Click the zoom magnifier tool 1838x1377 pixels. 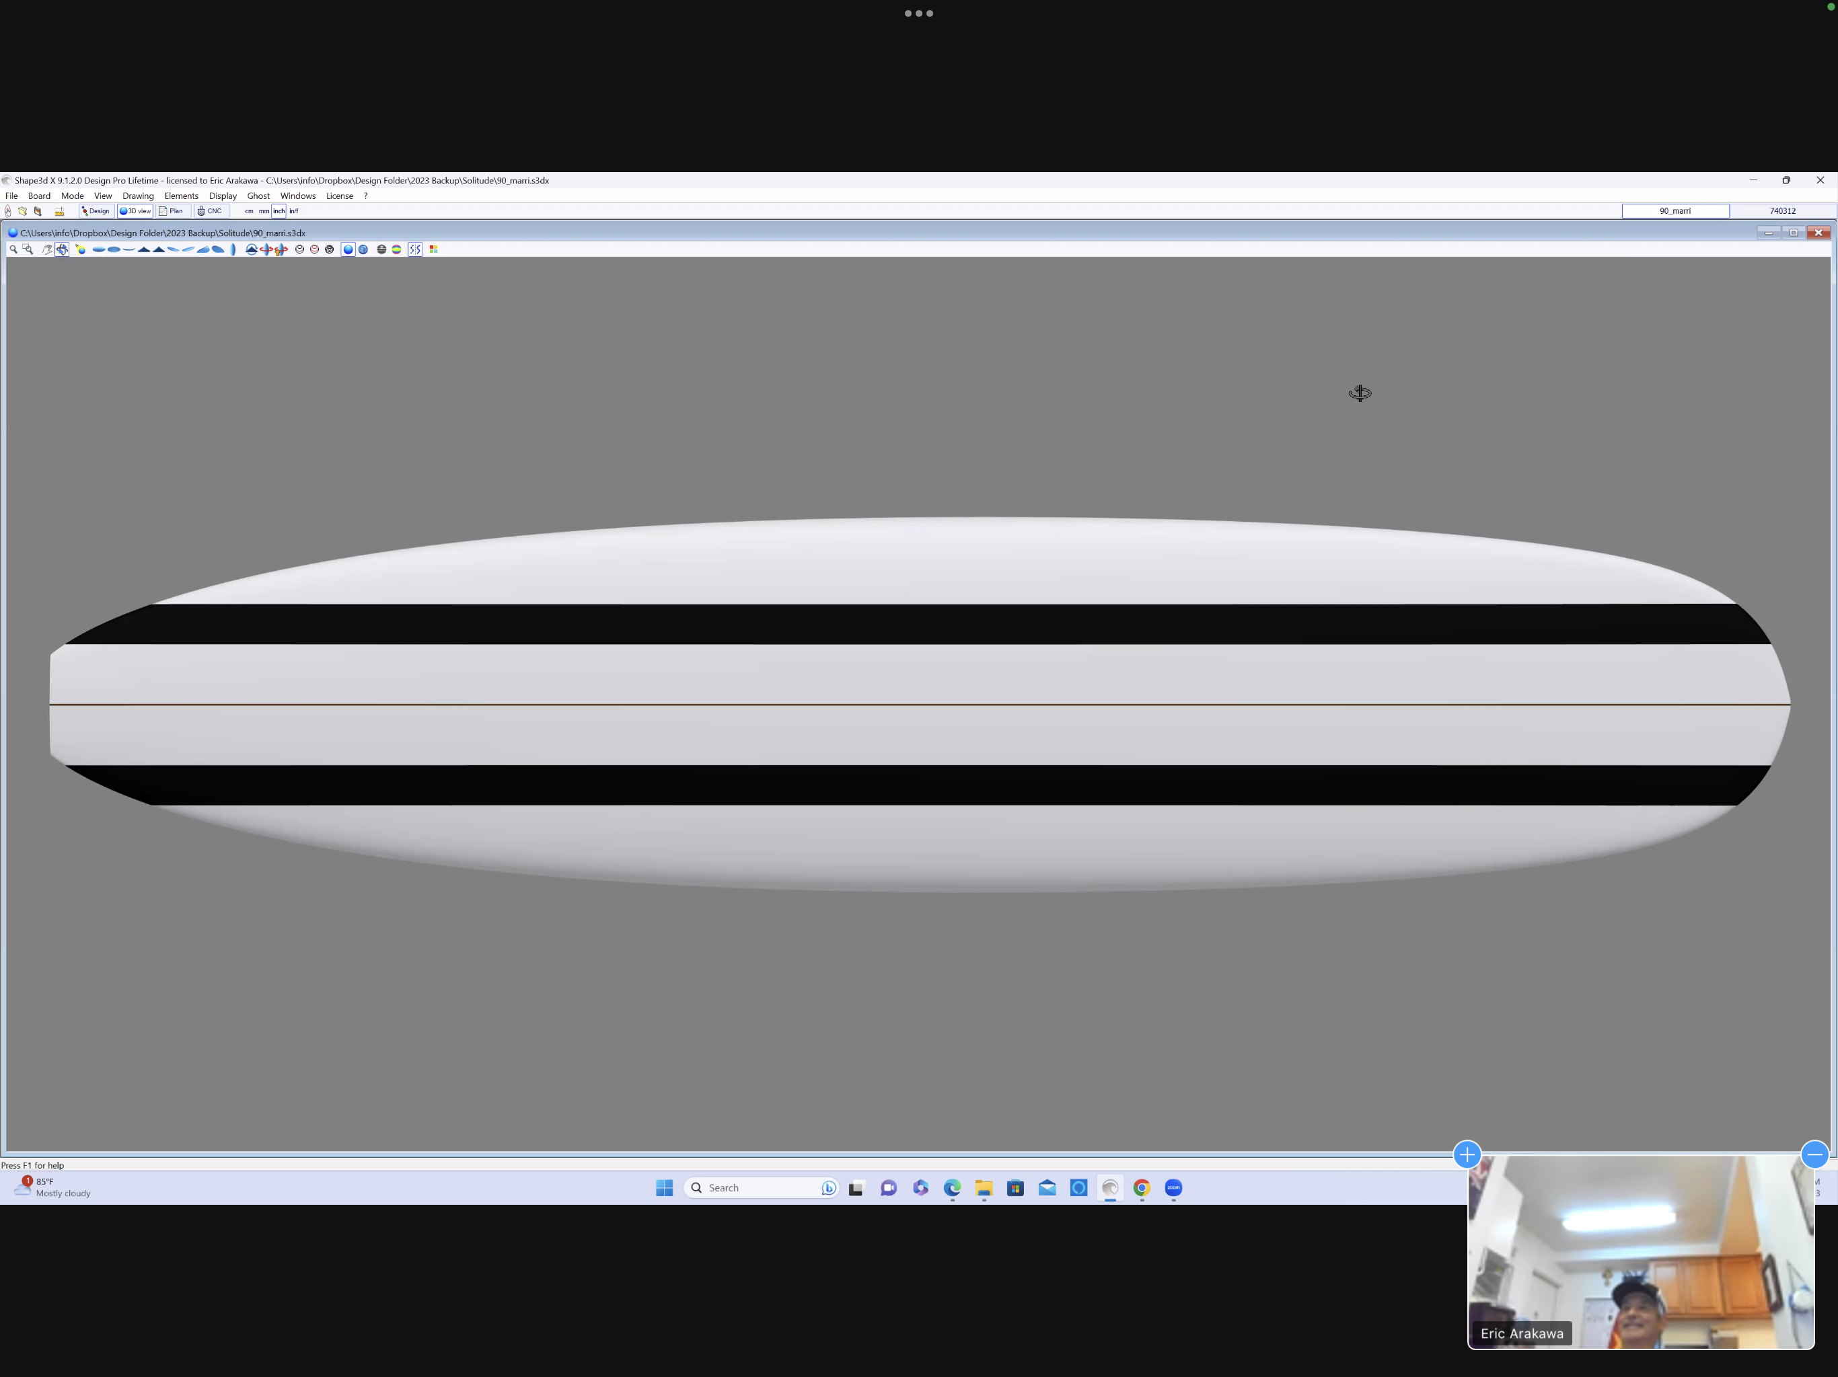pyautogui.click(x=13, y=249)
